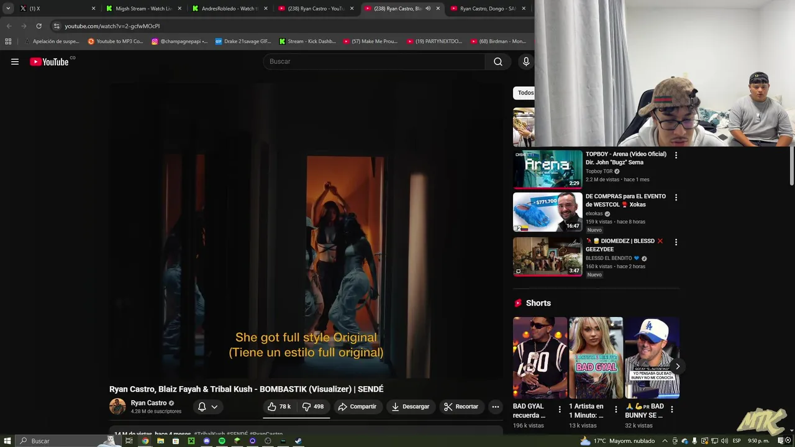Viewport: 795px width, 447px height.
Task: Open the (57) Make Me Prou... bookmark
Action: [x=370, y=42]
